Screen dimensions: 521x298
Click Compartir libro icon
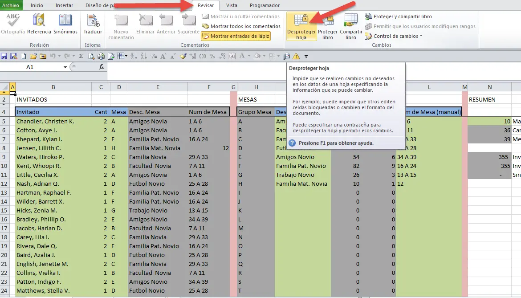pyautogui.click(x=350, y=20)
